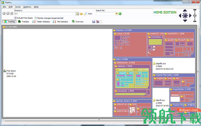Pan left with the left navigation arrow
This screenshot has height=126, width=201.
[x=180, y=16]
